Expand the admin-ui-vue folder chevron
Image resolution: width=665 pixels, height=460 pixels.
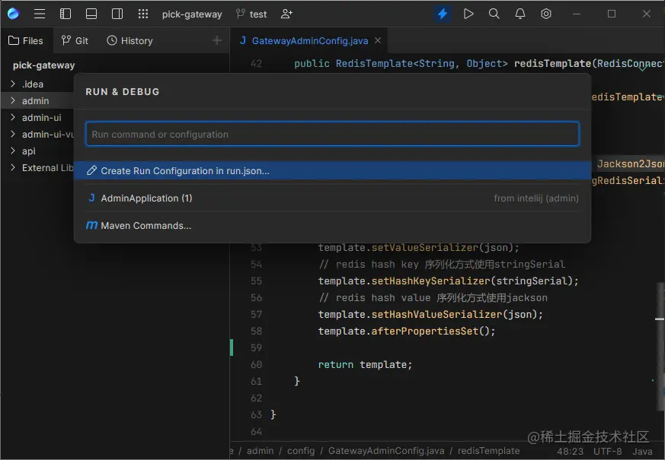(x=13, y=134)
